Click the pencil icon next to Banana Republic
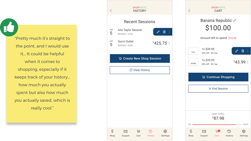This screenshot has height=141, width=251. click(234, 21)
